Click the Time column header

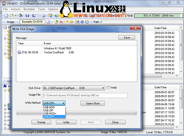click(x=29, y=43)
